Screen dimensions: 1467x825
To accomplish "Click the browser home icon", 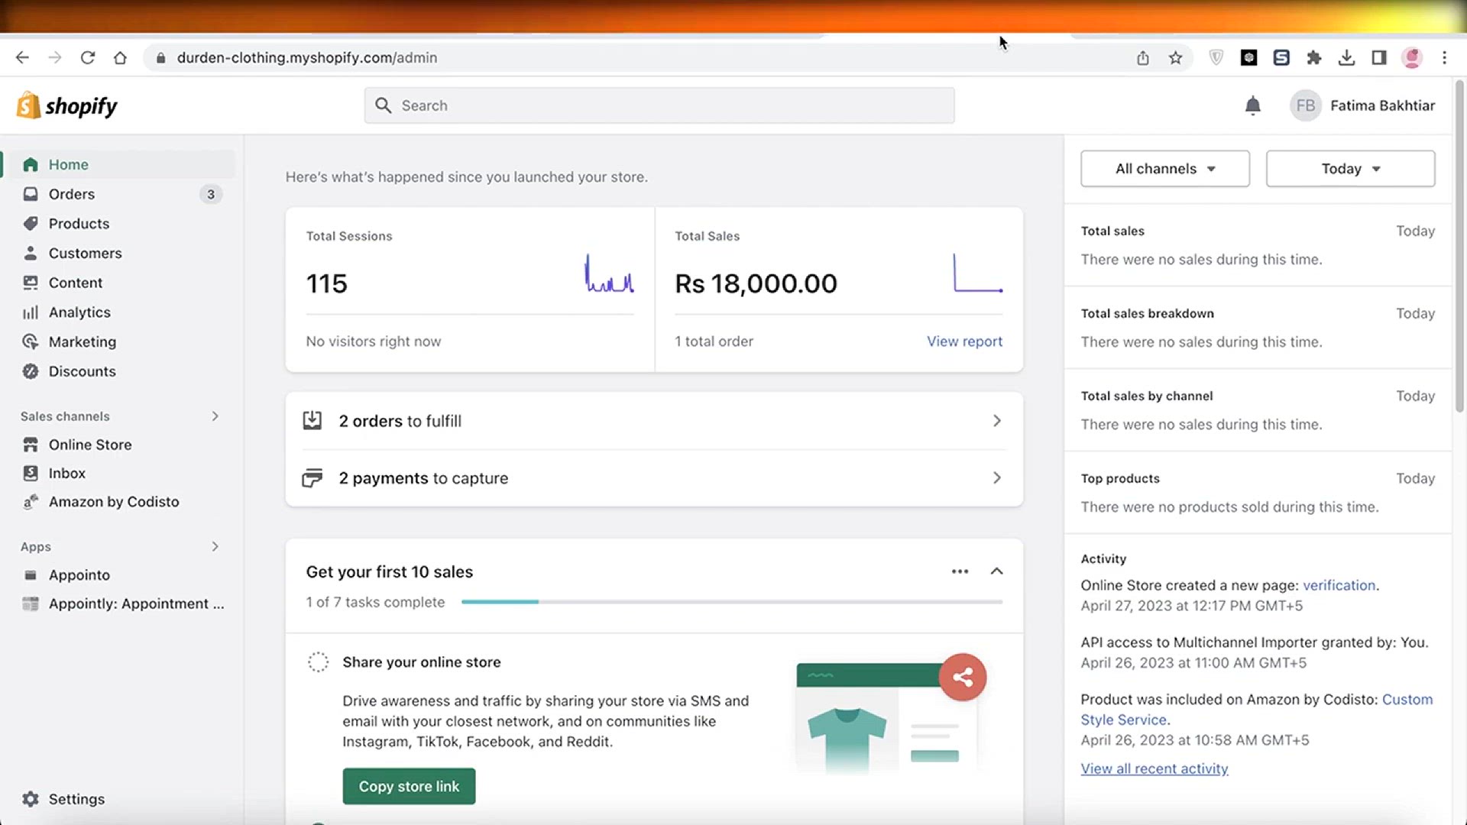I will (120, 57).
